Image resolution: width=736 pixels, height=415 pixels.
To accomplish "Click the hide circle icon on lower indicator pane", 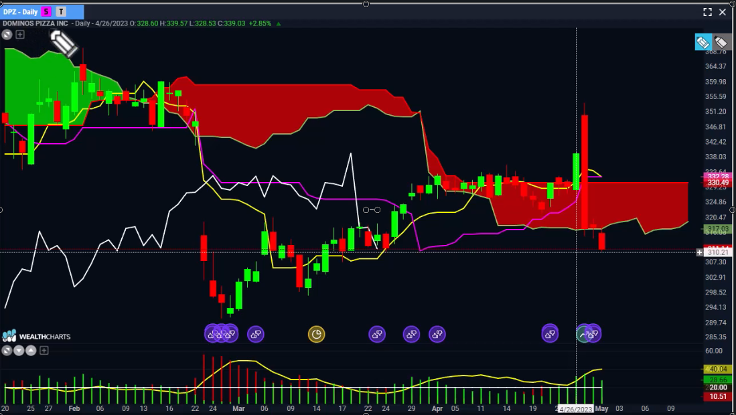I will [7, 350].
